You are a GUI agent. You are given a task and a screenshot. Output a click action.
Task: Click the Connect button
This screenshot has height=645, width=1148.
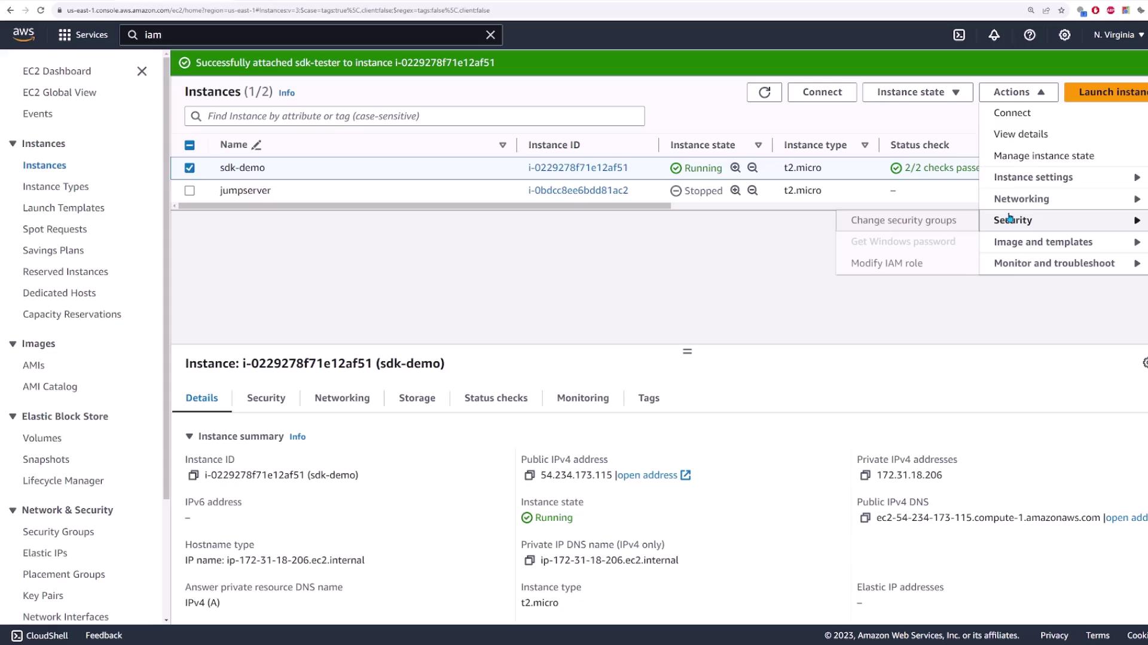pyautogui.click(x=822, y=92)
